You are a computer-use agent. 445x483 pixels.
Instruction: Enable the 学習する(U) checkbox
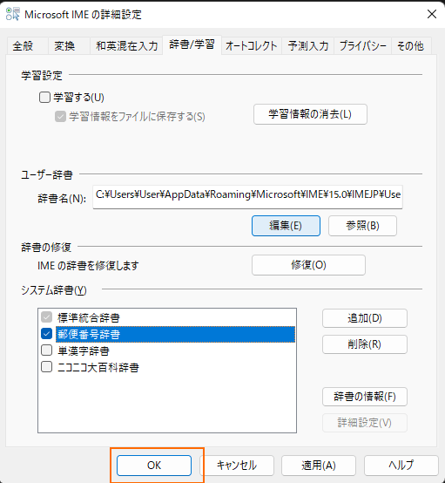pos(44,98)
